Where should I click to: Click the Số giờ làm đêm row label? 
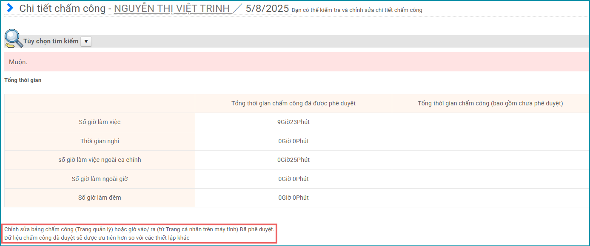(100, 198)
